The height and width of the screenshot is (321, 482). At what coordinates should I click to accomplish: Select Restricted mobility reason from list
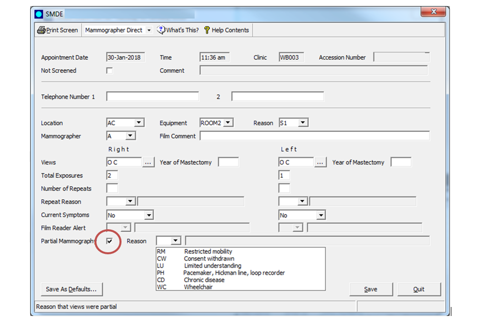[208, 251]
